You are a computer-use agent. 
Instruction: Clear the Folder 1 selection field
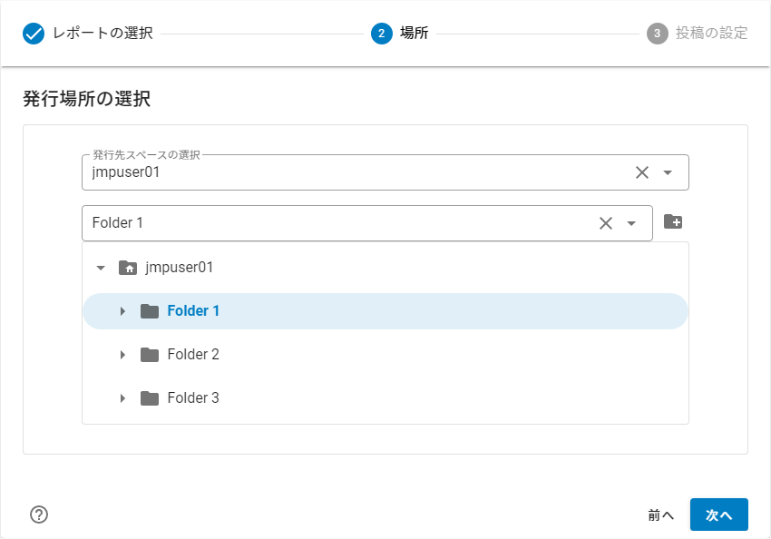coord(606,223)
